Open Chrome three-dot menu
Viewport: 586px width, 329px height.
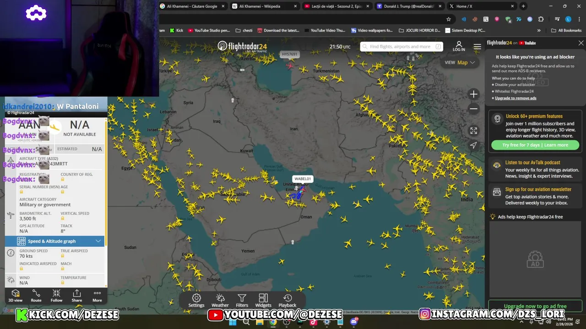pyautogui.click(x=579, y=19)
